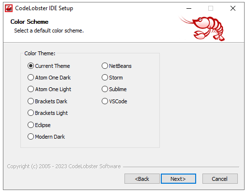The image size is (247, 191).
Task: Pick the Storm color theme
Action: [x=112, y=78]
